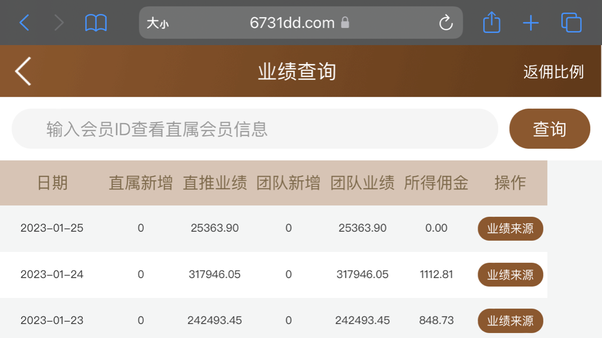Open a new Safari tab with plus icon
602x338 pixels.
pos(531,22)
